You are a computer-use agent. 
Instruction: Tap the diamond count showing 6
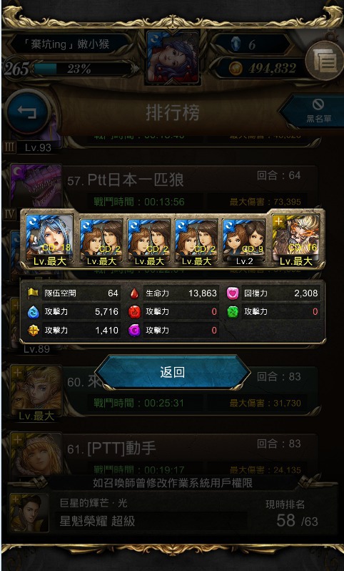tap(253, 44)
